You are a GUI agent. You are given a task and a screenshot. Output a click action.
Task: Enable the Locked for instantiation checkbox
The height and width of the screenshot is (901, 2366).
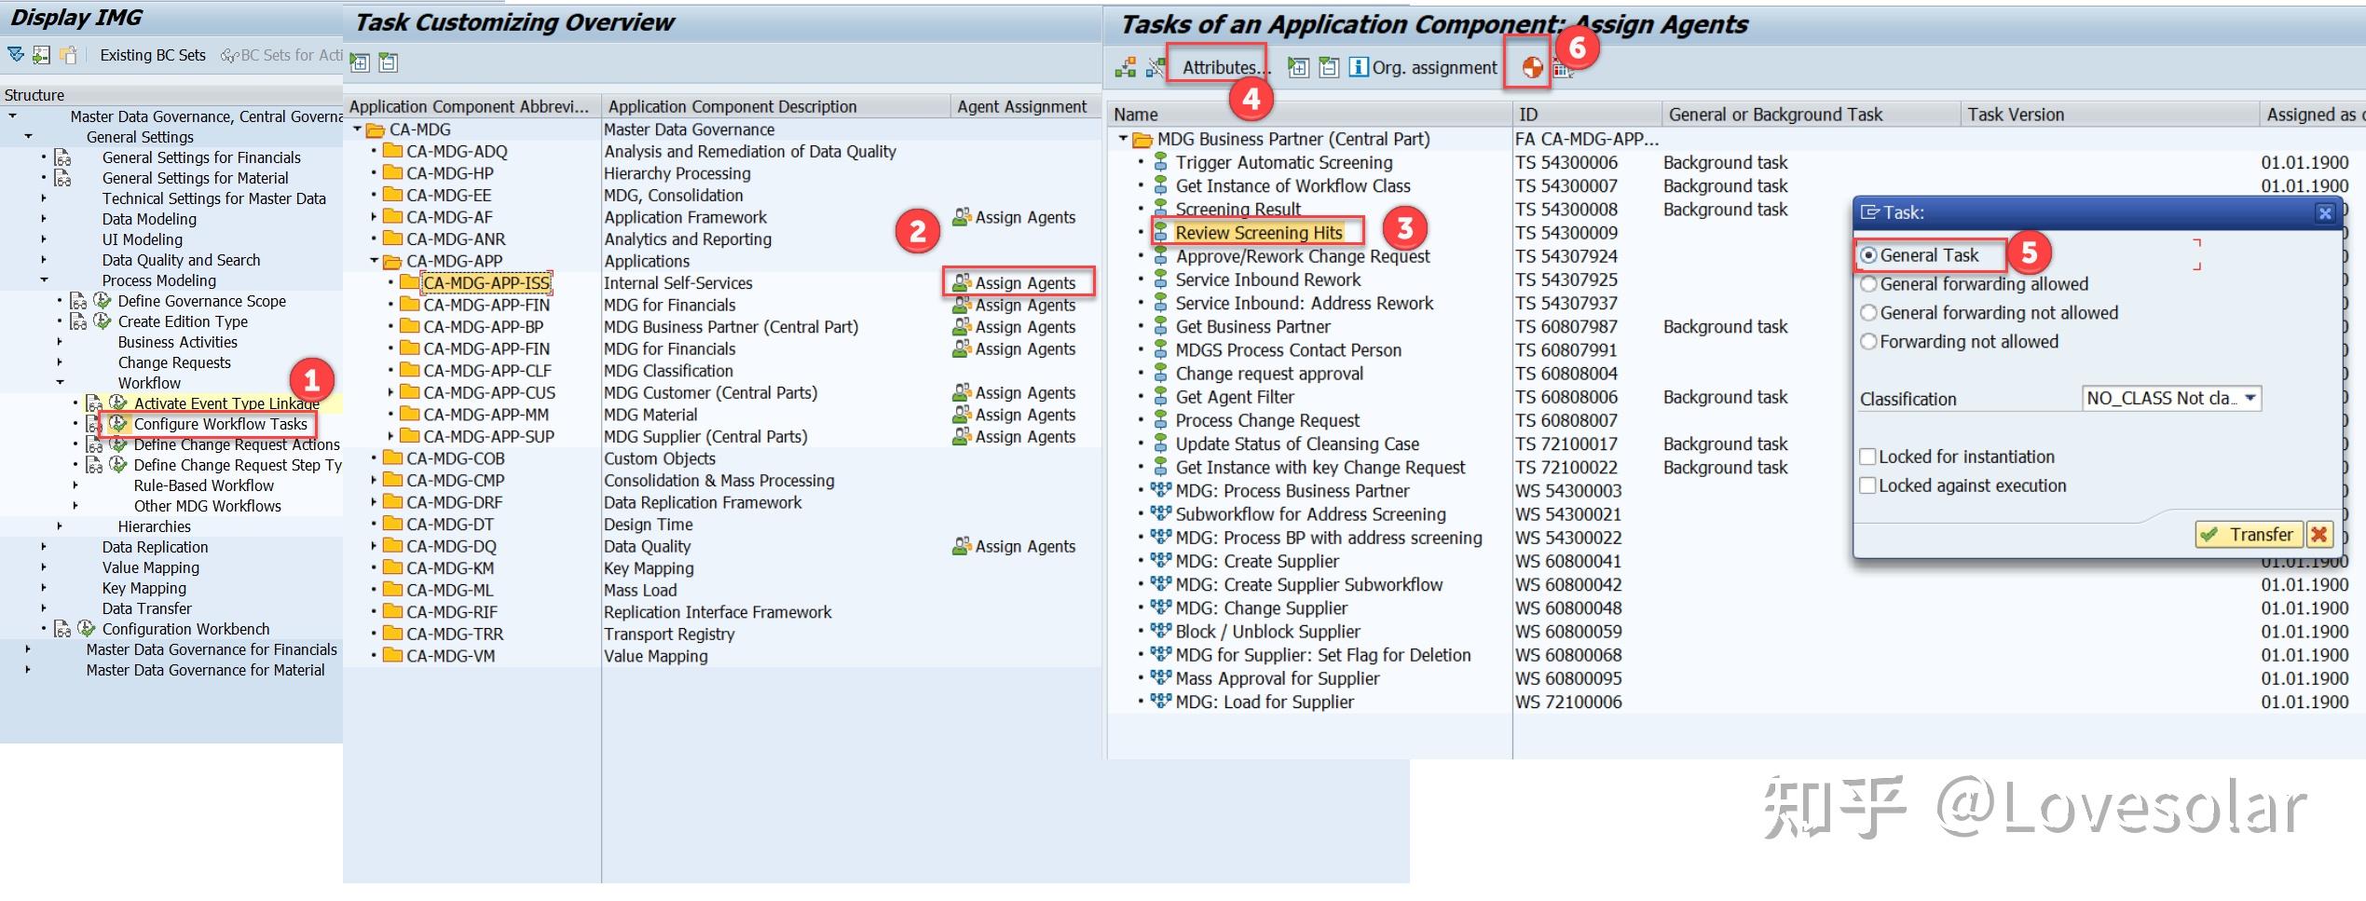(1867, 457)
